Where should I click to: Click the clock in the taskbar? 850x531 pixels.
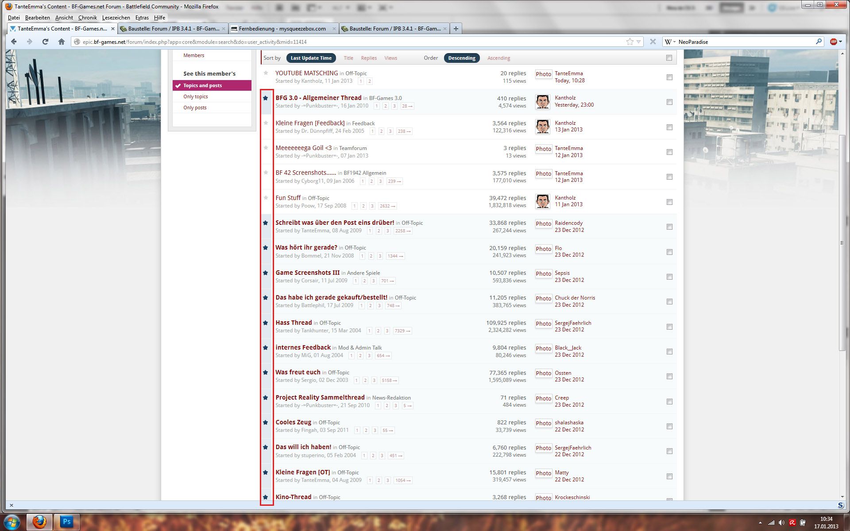[x=826, y=523]
